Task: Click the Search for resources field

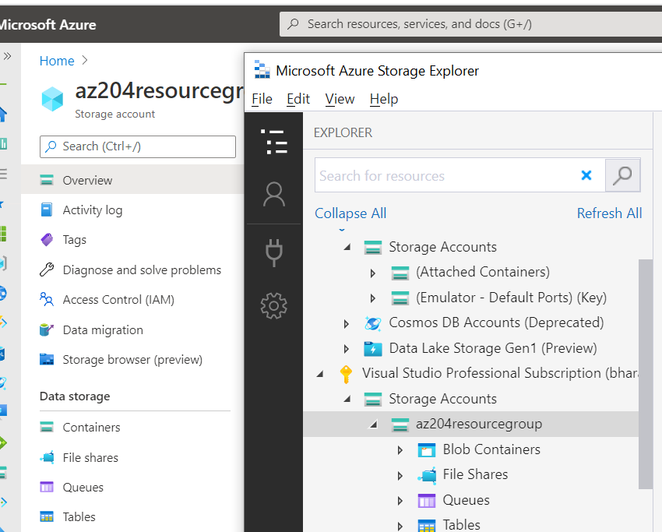Action: (444, 176)
